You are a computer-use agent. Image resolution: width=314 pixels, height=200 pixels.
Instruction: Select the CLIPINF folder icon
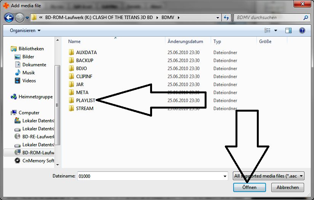(71, 76)
